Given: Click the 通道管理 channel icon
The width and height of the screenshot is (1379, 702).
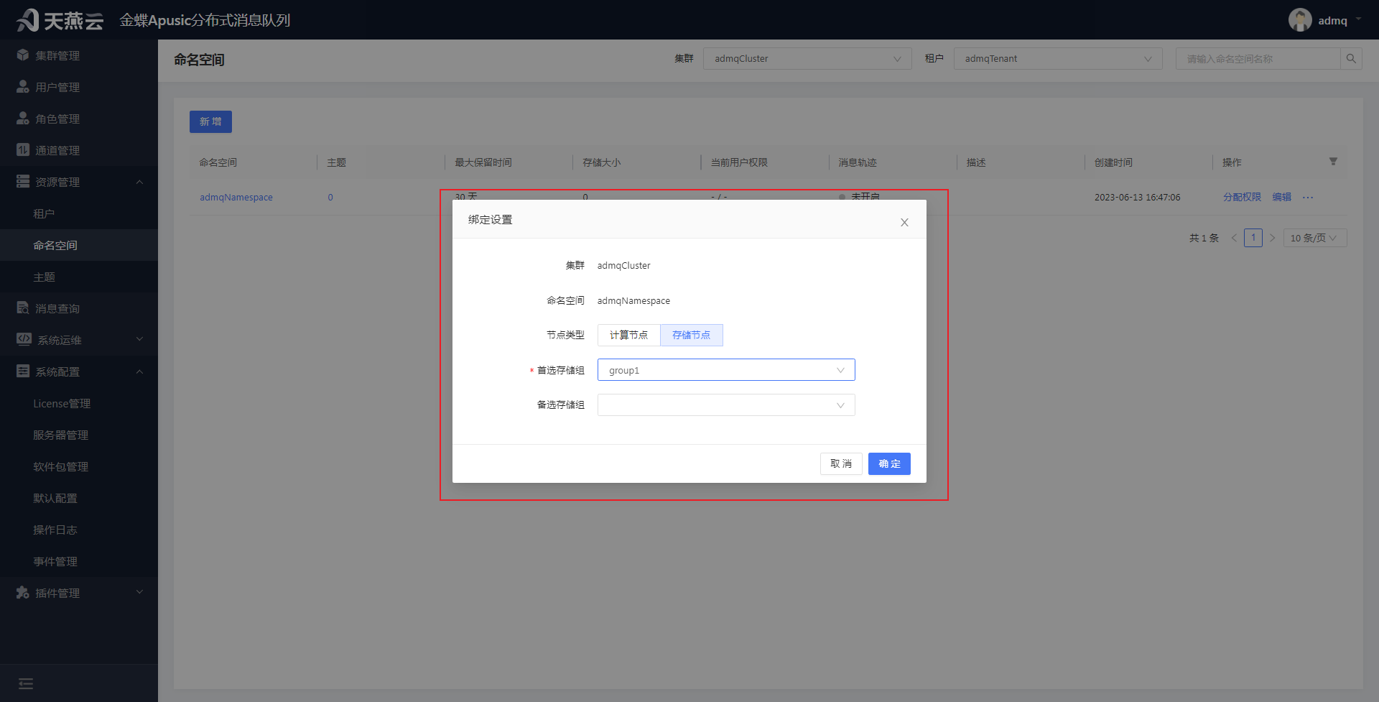Looking at the screenshot, I should [23, 150].
